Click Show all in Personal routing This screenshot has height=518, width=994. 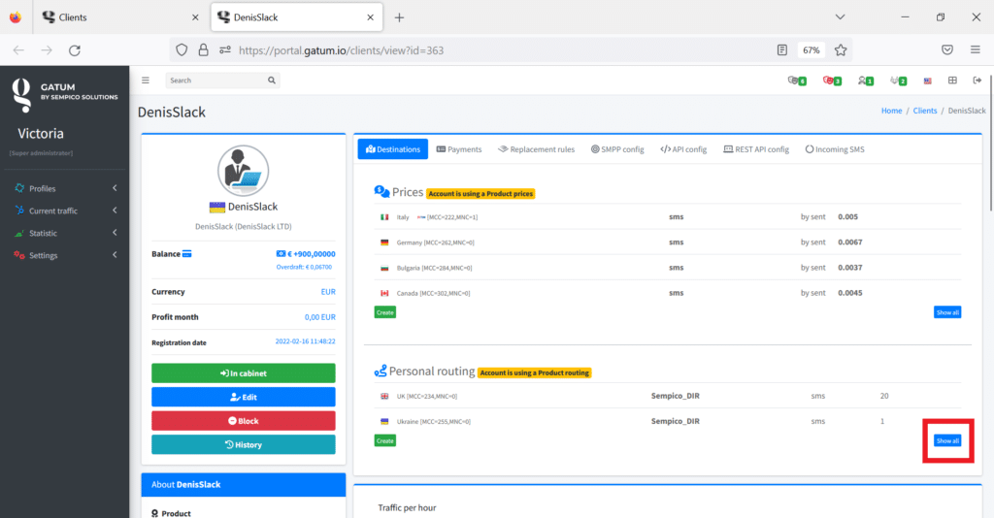(947, 440)
